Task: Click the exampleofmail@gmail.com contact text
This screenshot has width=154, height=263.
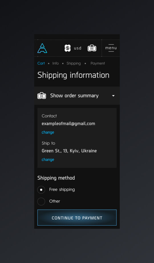Action: pyautogui.click(x=68, y=124)
